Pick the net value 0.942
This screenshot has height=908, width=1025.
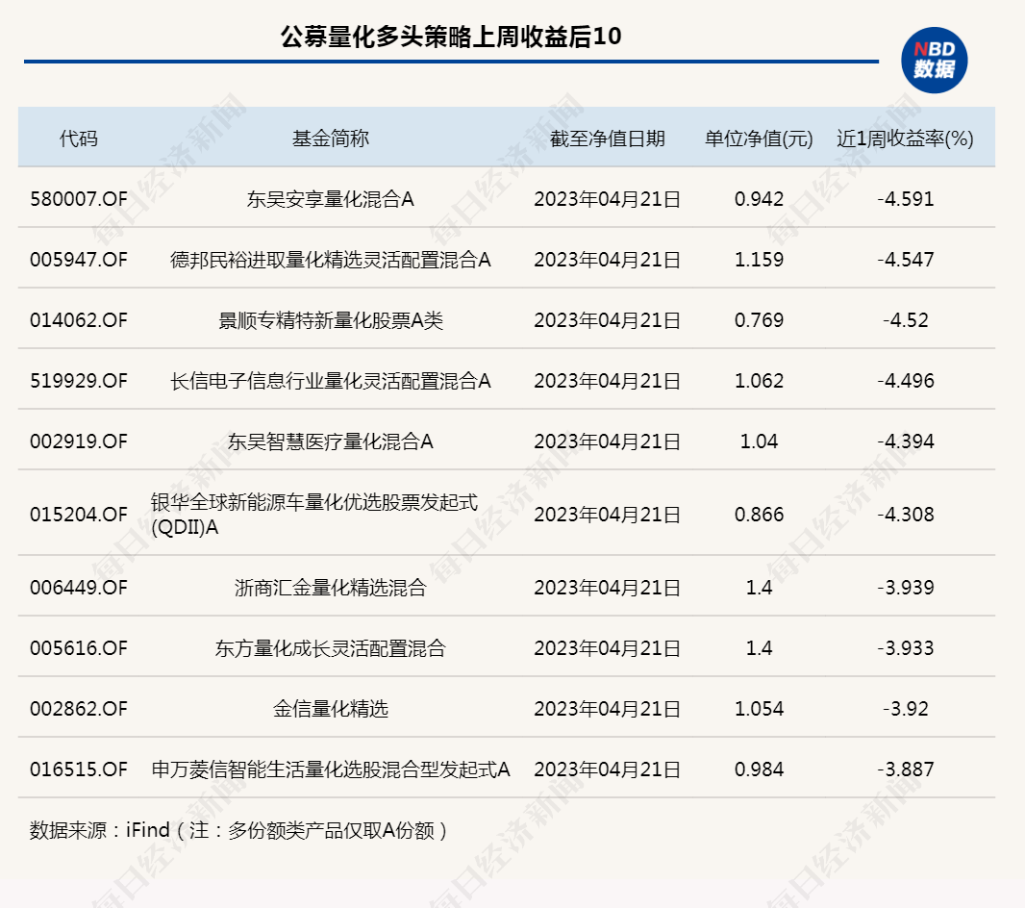[759, 199]
